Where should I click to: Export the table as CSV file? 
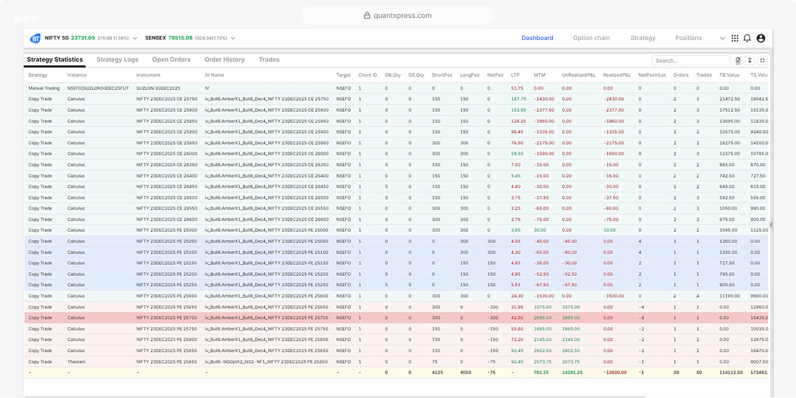coord(738,60)
